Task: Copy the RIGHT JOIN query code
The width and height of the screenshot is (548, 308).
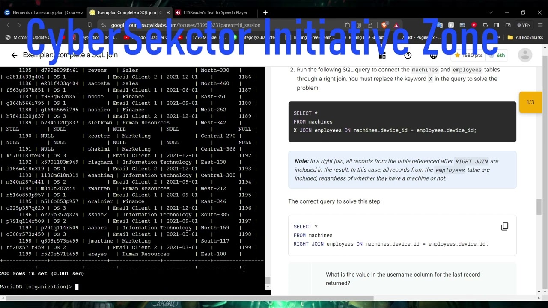Action: [505, 226]
